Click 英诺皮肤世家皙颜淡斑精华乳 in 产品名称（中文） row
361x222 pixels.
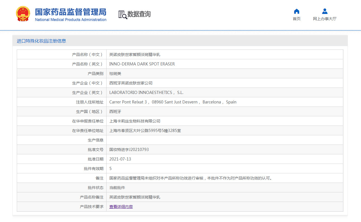coord(135,55)
